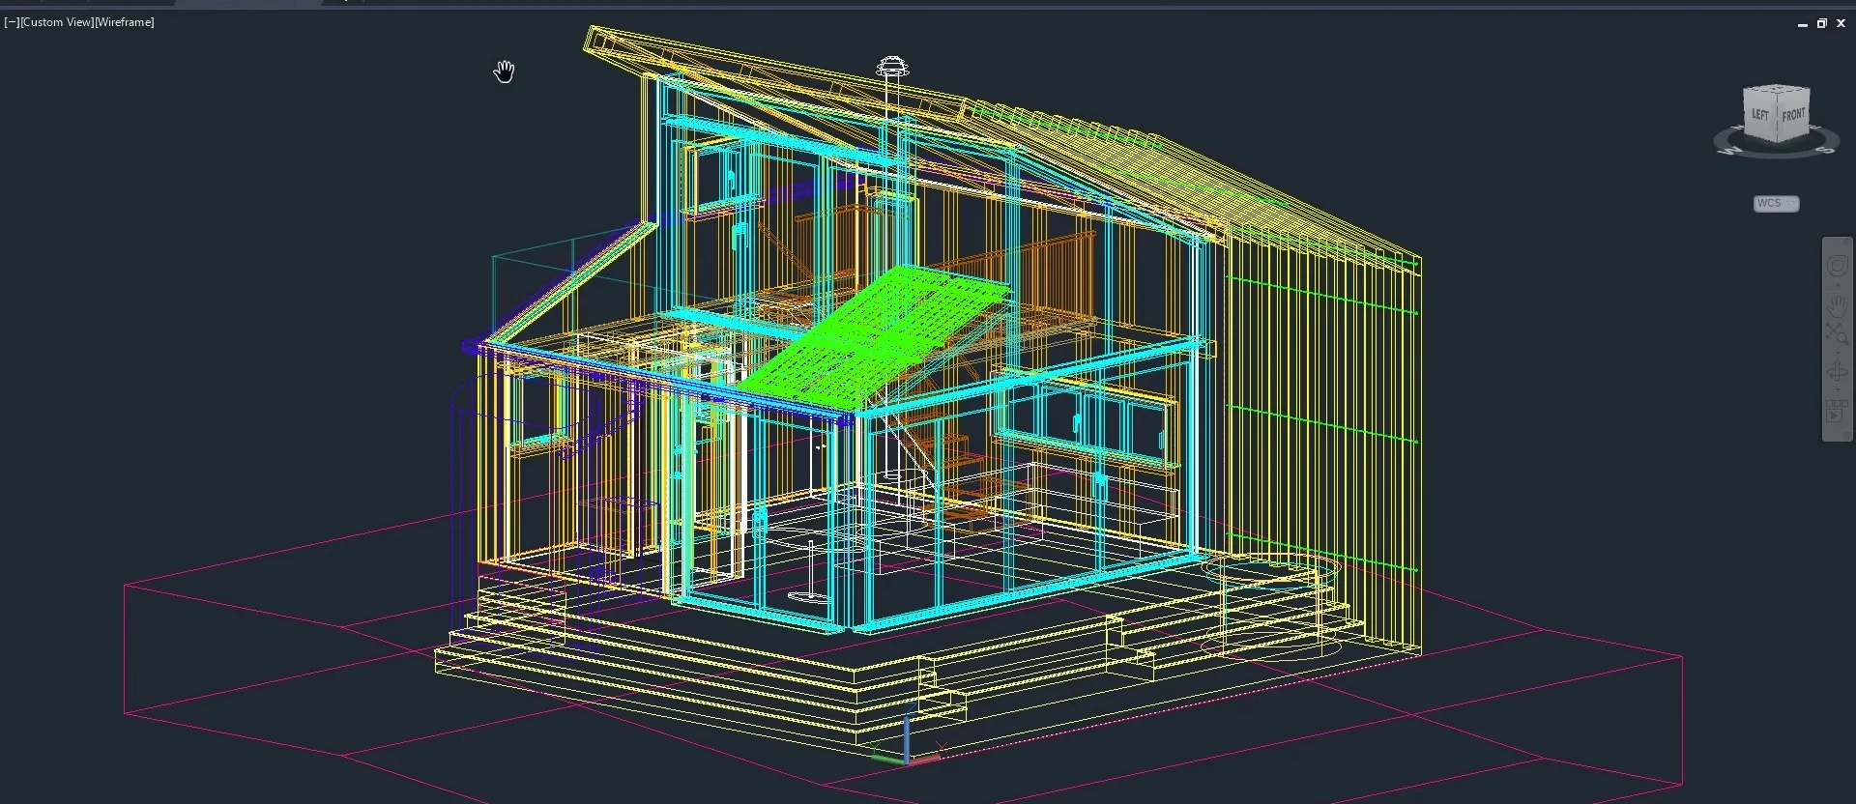
Task: Switch to FRONT view using the ViewCube
Action: (1794, 115)
